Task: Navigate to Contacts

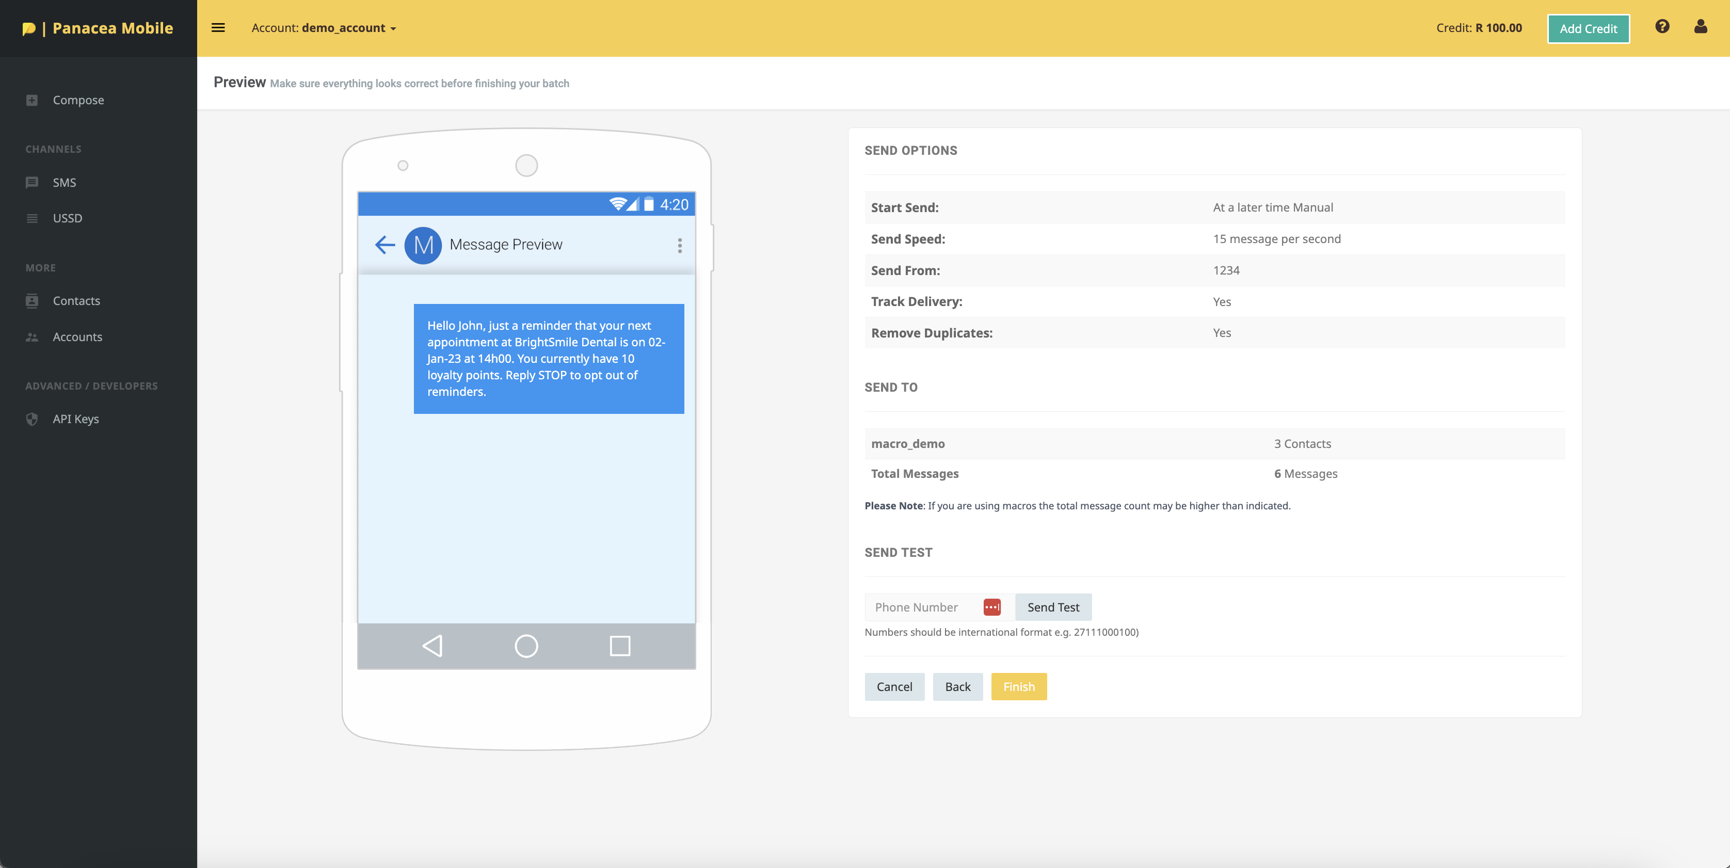Action: coord(76,301)
